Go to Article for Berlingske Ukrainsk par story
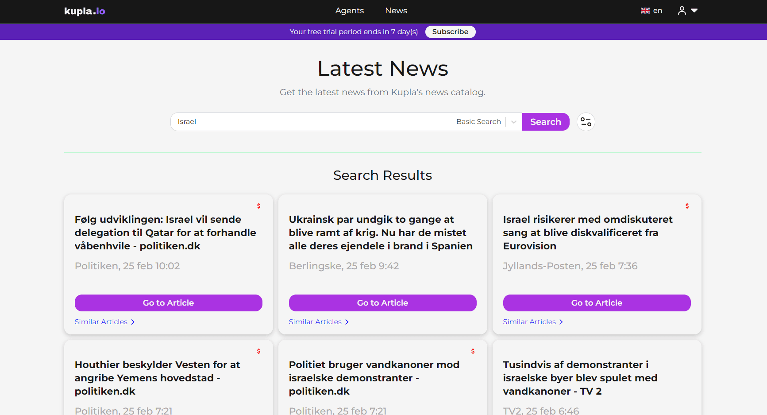767x415 pixels. click(383, 303)
